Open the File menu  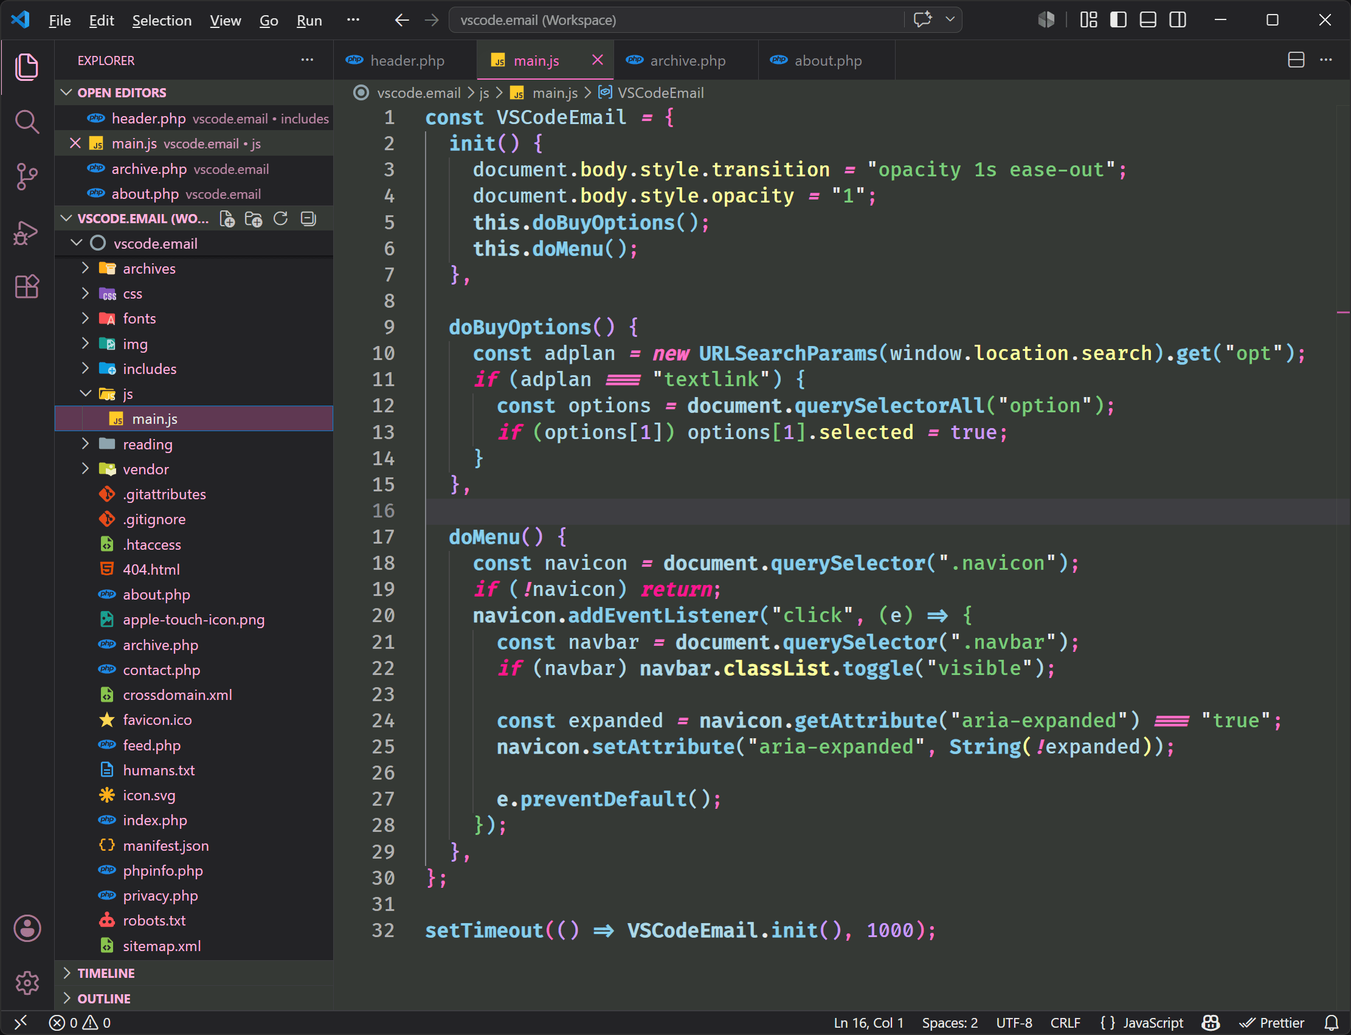[x=60, y=20]
